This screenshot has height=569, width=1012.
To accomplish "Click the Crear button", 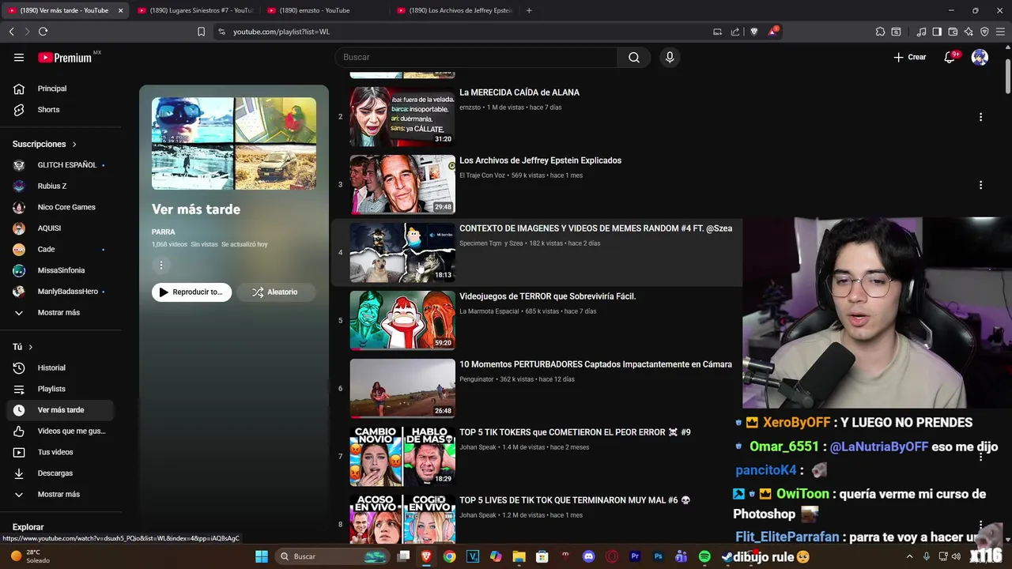I will point(909,57).
